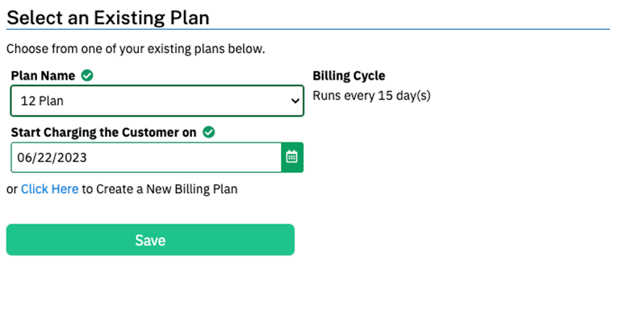
Task: Click the chevron arrow in the plan selector
Action: [x=294, y=101]
